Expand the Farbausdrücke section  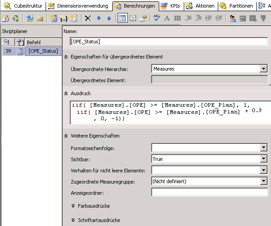(x=73, y=206)
